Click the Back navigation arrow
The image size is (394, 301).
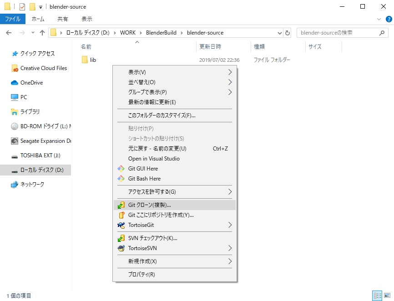pos(9,33)
